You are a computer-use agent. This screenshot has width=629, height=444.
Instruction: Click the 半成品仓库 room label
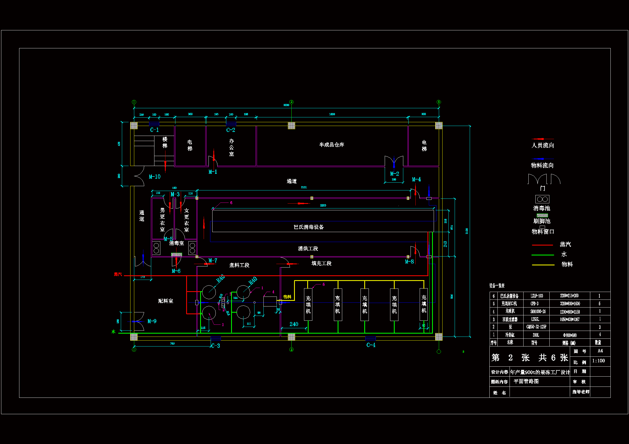(331, 145)
